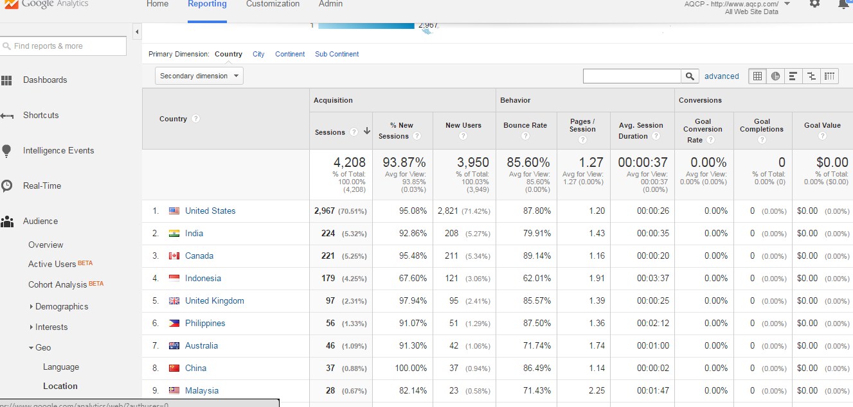Click help icon next to Sessions header
853x407 pixels.
tap(354, 132)
